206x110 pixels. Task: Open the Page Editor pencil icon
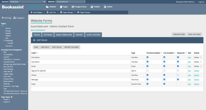(31, 7)
